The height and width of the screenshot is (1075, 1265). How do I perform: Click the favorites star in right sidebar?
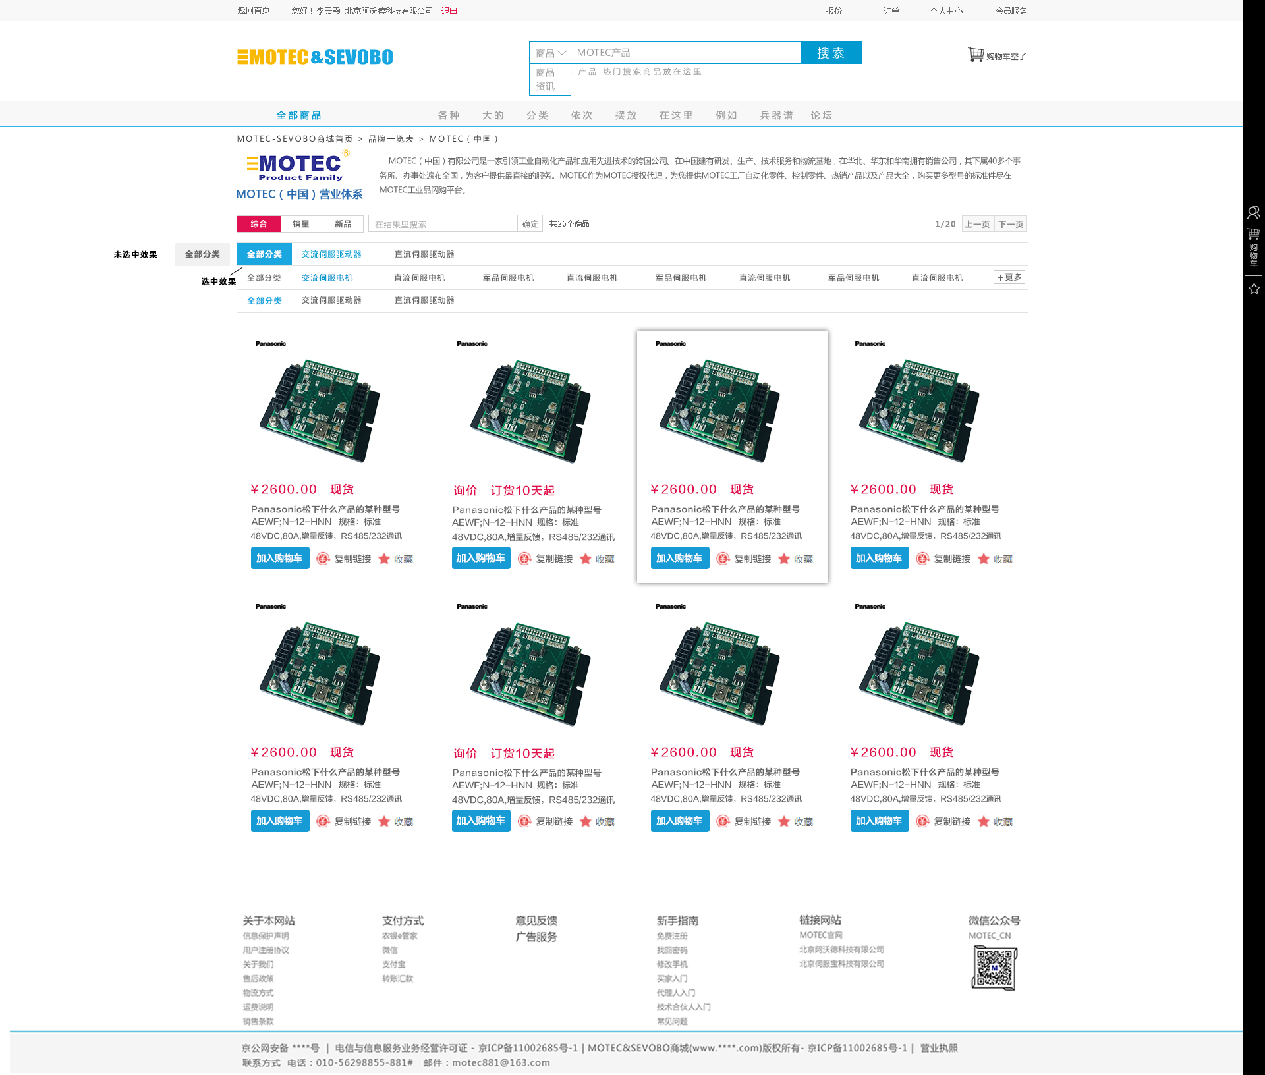click(1253, 289)
